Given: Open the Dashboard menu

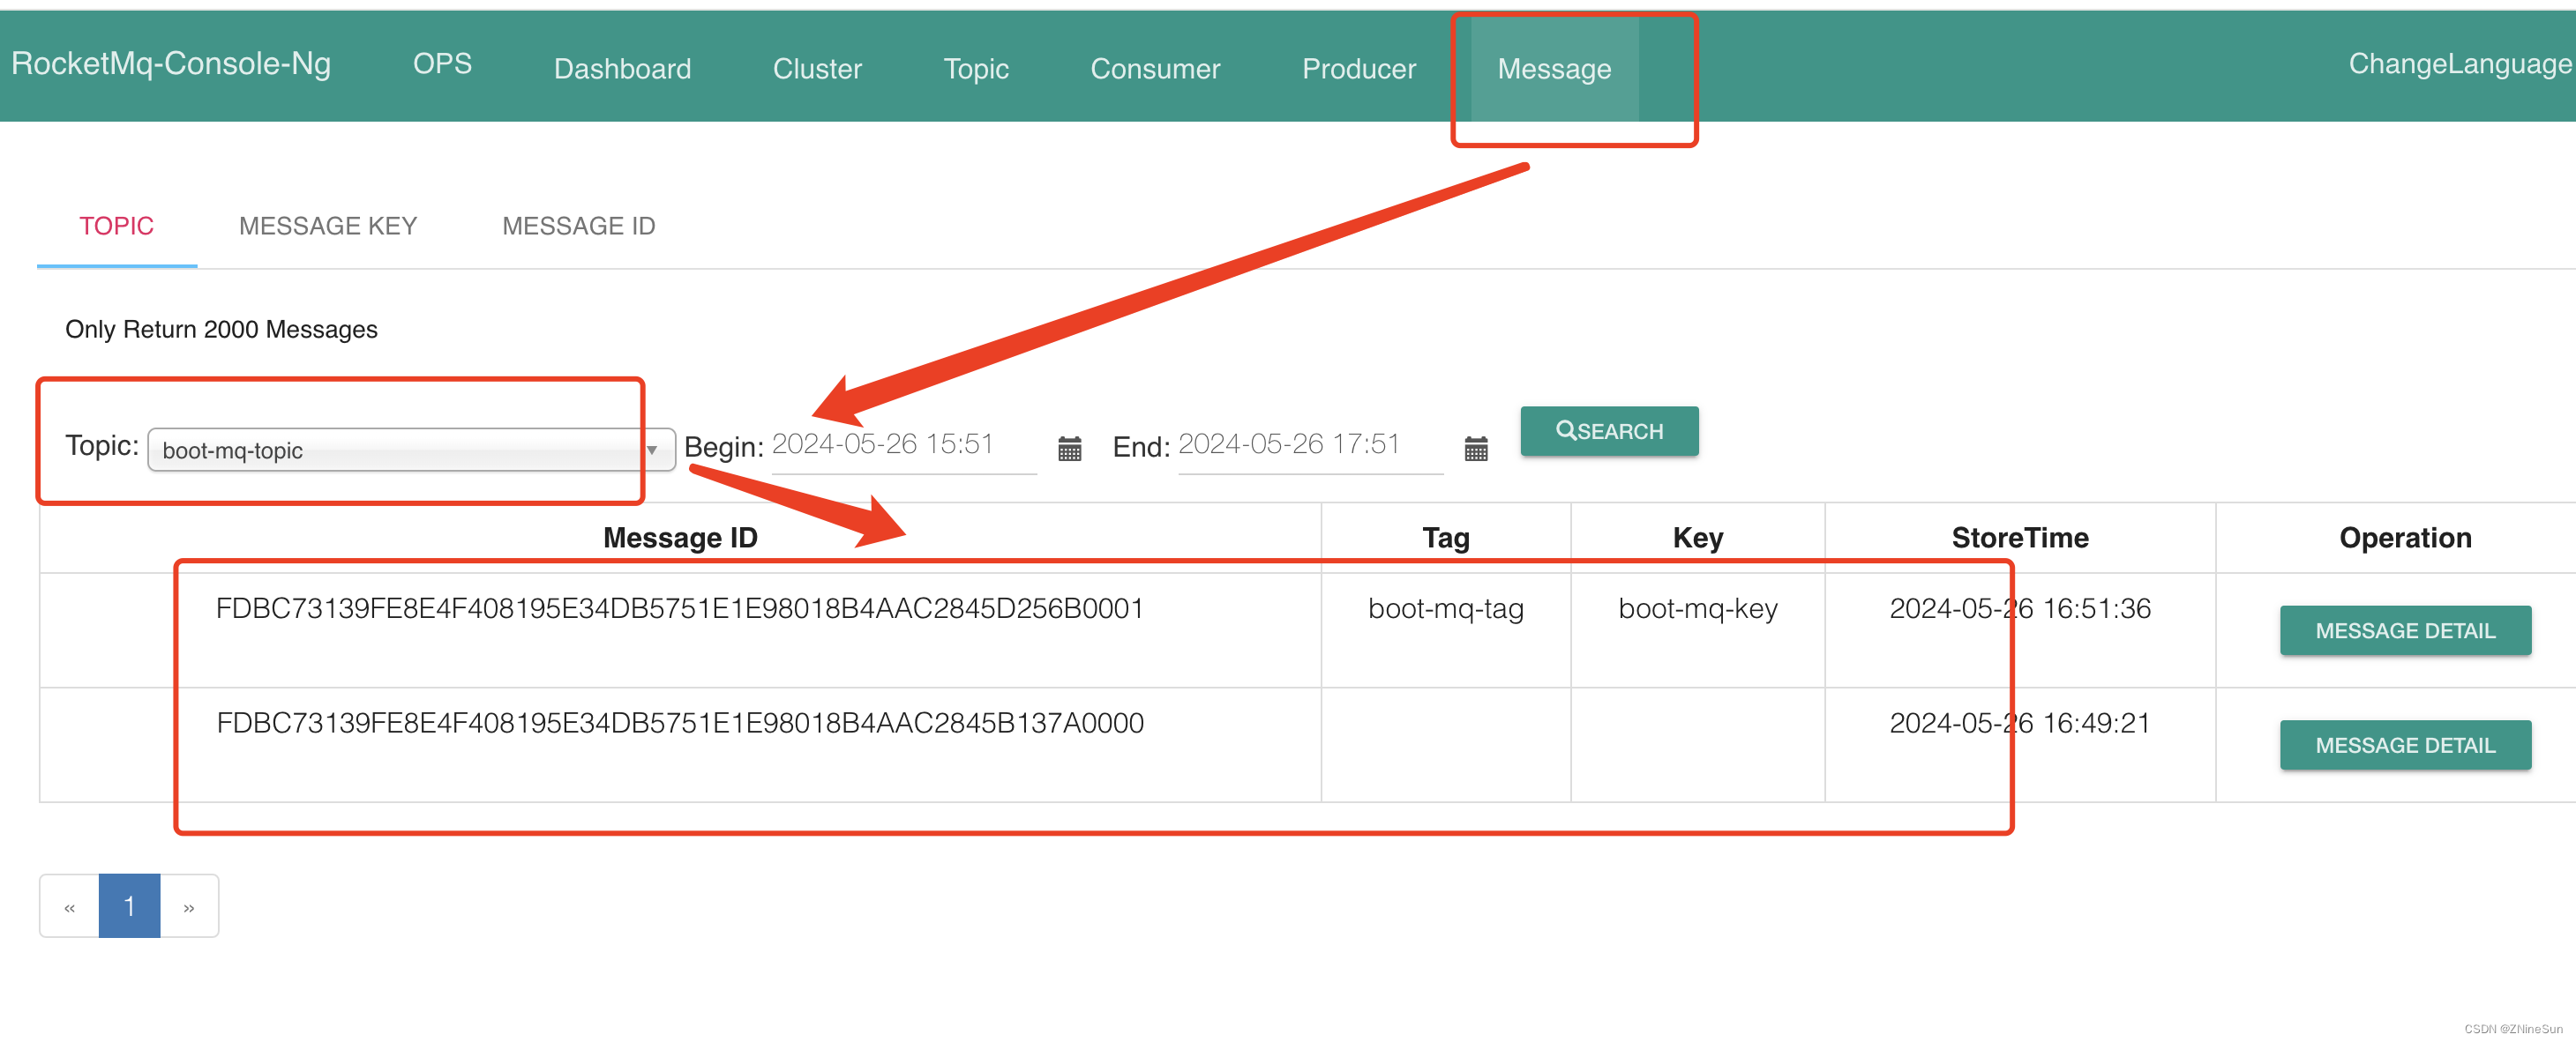Looking at the screenshot, I should [622, 68].
